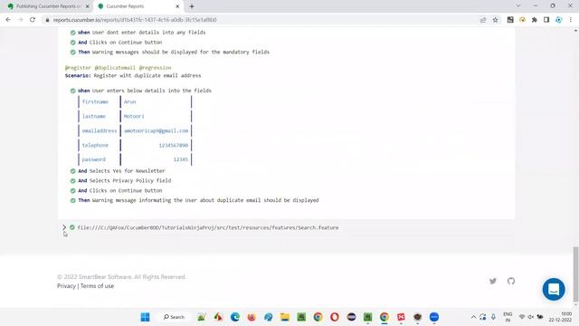View site info via the lock icon

coord(47,20)
